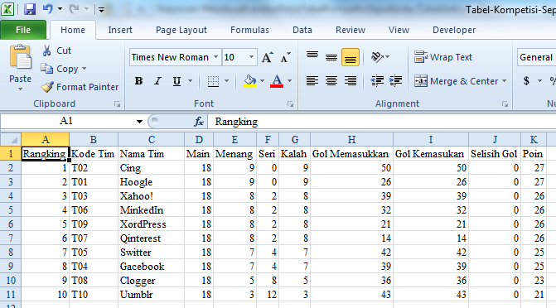Click Wrap Text button
Viewport: 556px width, 308px height.
click(x=443, y=57)
